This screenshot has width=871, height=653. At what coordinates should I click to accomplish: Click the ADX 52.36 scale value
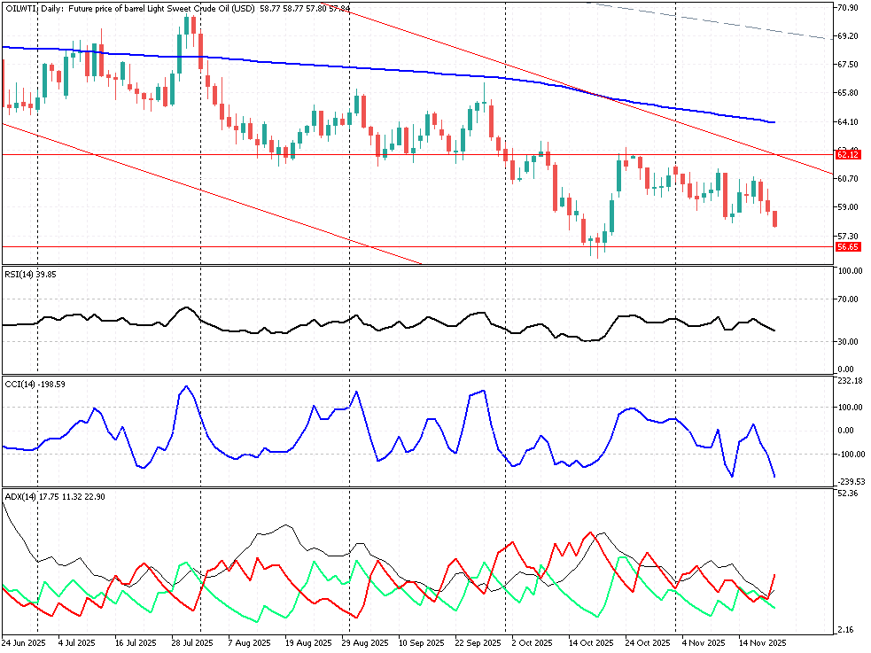click(x=848, y=494)
